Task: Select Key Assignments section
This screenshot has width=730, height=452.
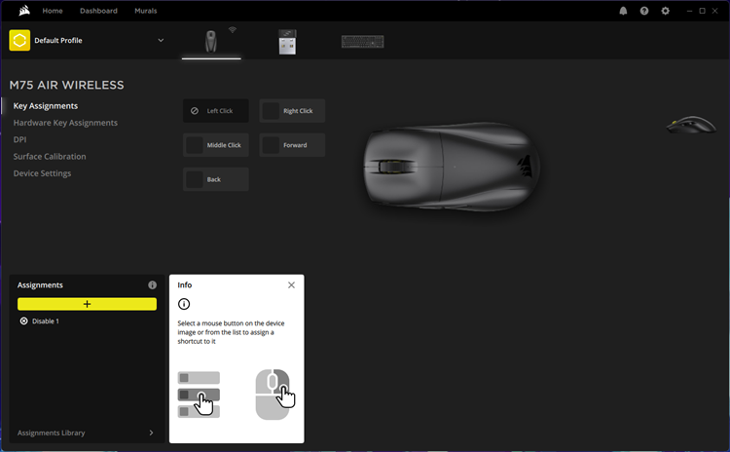Action: [x=46, y=106]
